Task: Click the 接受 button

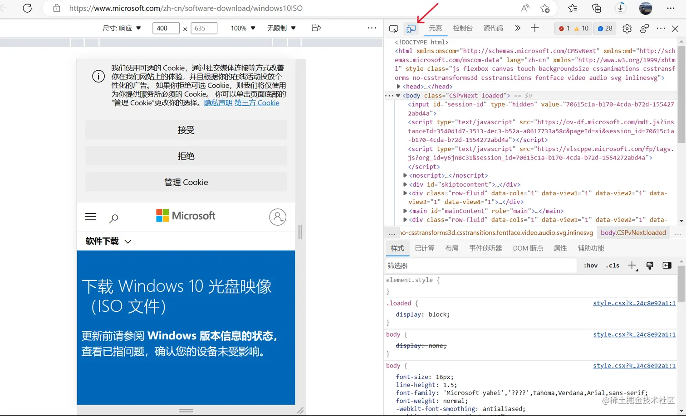Action: pos(186,130)
